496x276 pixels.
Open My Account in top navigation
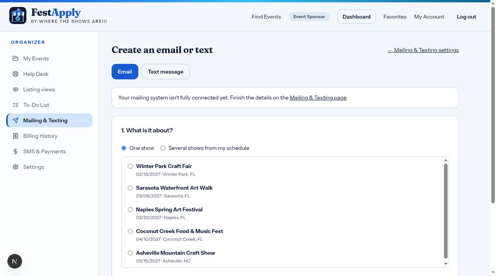pyautogui.click(x=429, y=17)
